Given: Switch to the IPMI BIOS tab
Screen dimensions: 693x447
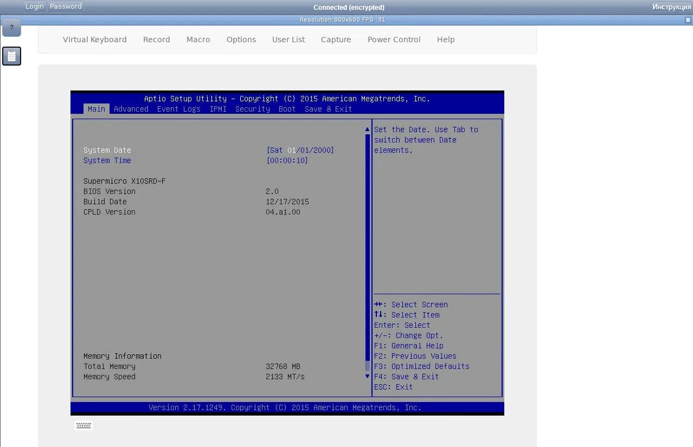Looking at the screenshot, I should click(x=218, y=109).
